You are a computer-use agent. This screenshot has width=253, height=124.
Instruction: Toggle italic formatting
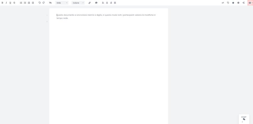[x=6, y=3]
